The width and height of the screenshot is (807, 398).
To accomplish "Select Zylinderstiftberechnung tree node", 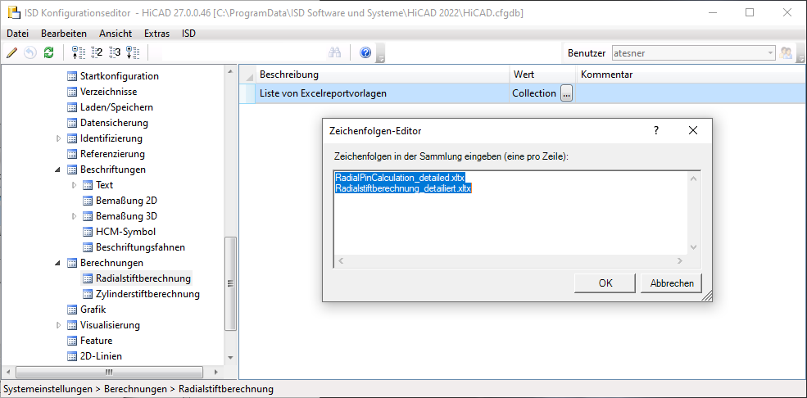I will (147, 294).
